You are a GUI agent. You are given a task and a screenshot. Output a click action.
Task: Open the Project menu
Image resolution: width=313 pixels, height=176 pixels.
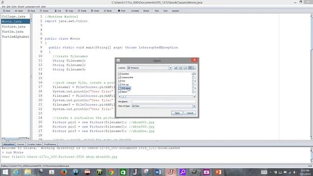[21, 6]
